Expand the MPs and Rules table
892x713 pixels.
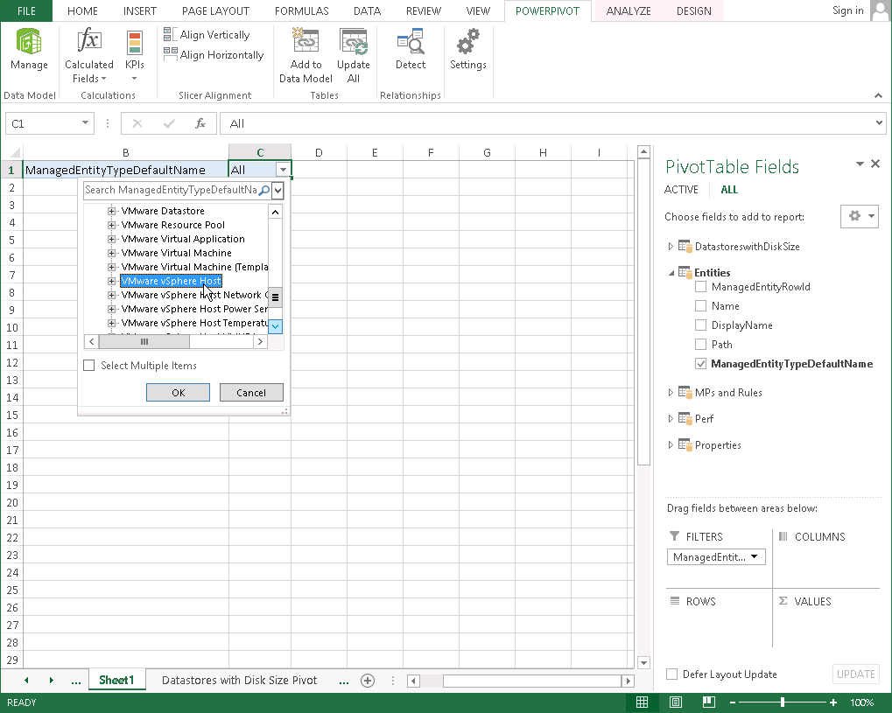(671, 392)
